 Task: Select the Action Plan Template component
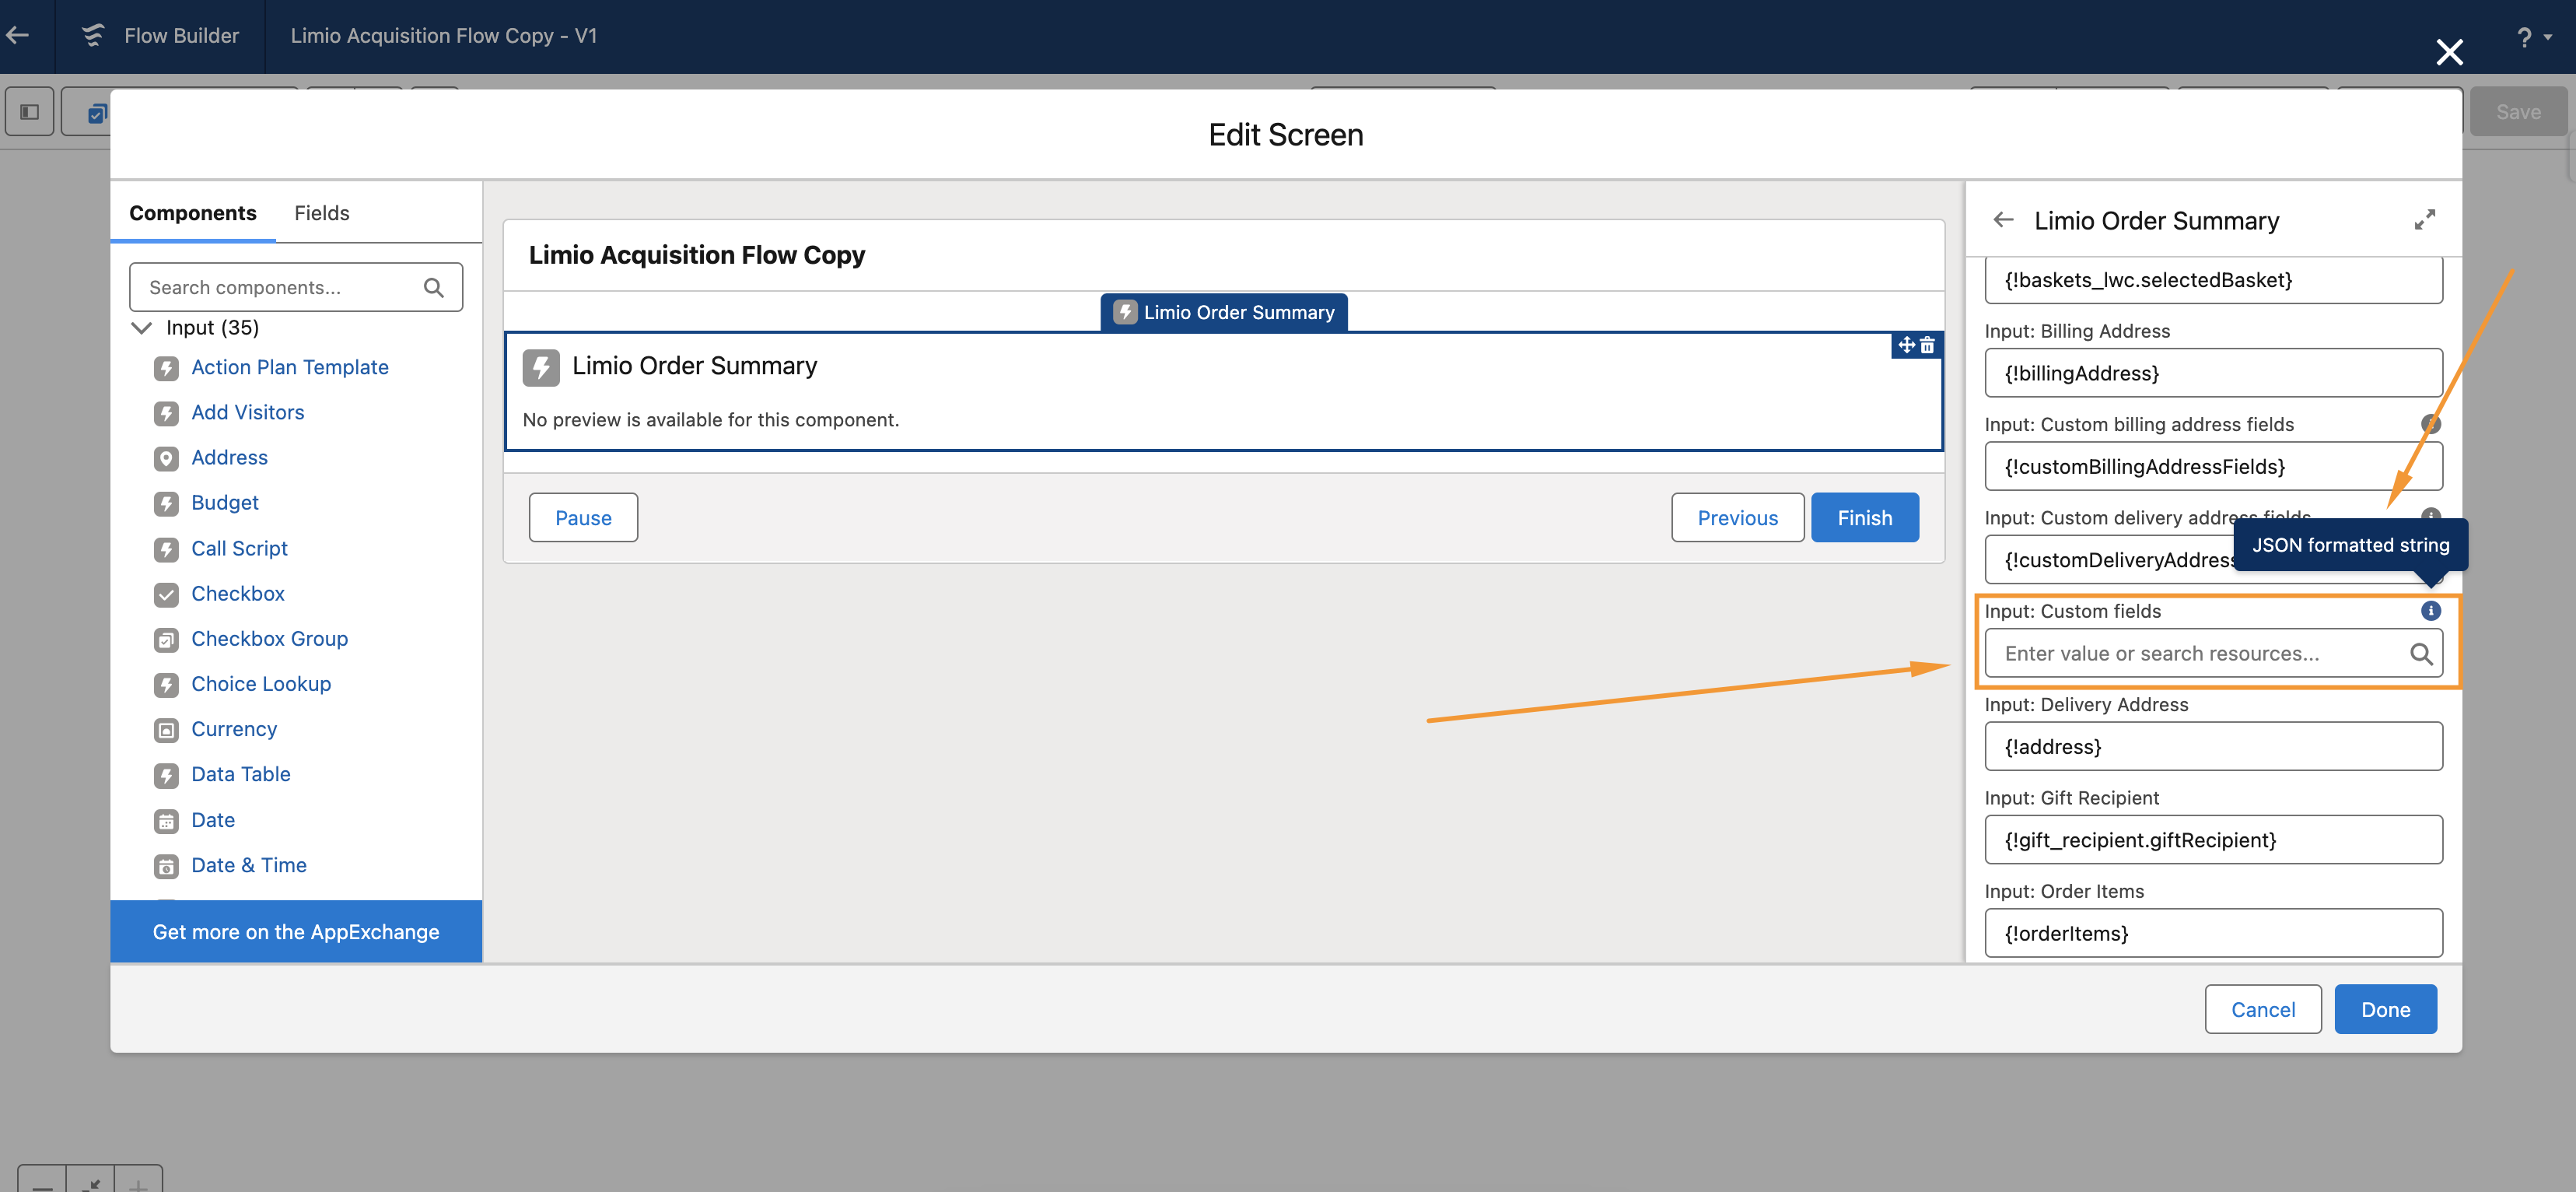(290, 367)
